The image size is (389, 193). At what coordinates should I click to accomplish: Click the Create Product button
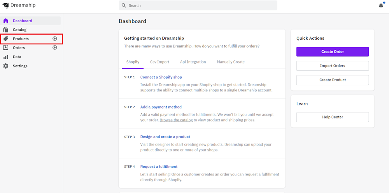tap(333, 80)
